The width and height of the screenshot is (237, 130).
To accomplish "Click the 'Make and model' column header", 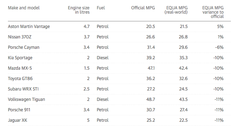I will pyautogui.click(x=24, y=8).
